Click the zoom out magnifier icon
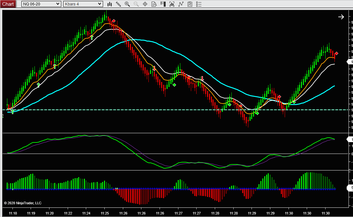The height and width of the screenshot is (217, 353). (136, 4)
